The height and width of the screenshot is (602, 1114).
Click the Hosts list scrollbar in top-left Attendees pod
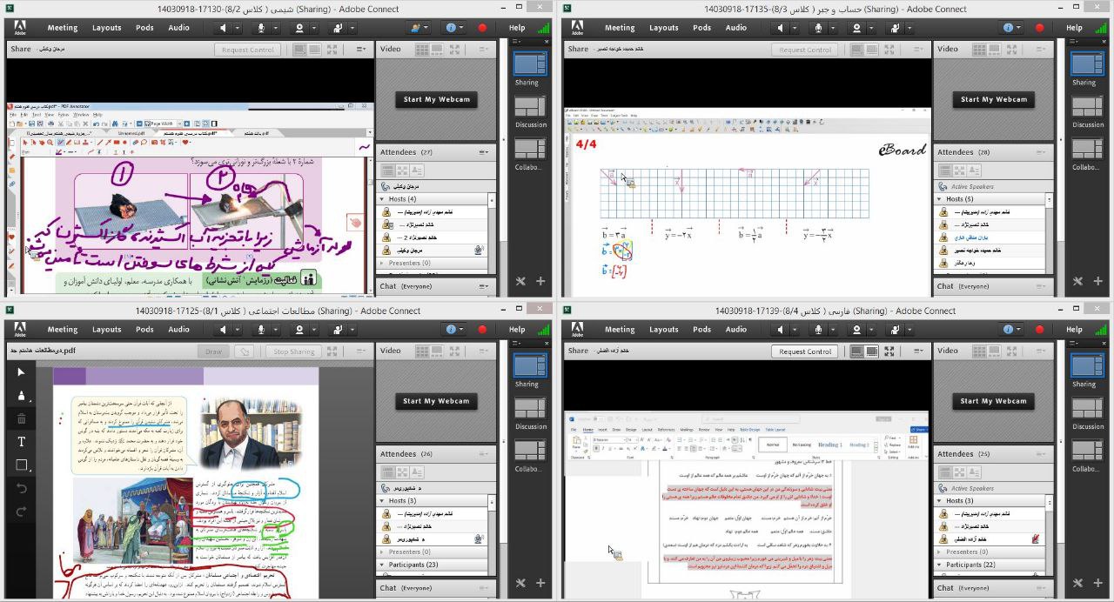pyautogui.click(x=492, y=231)
